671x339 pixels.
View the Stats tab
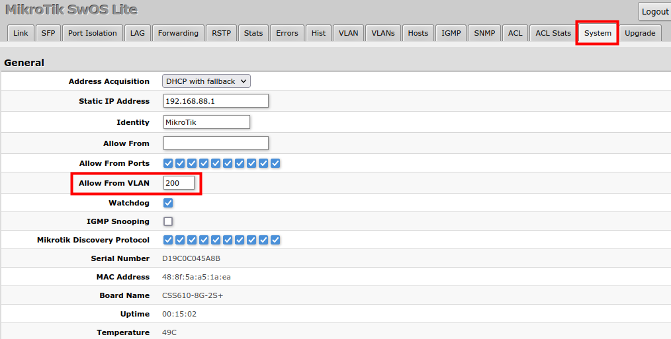click(x=253, y=33)
